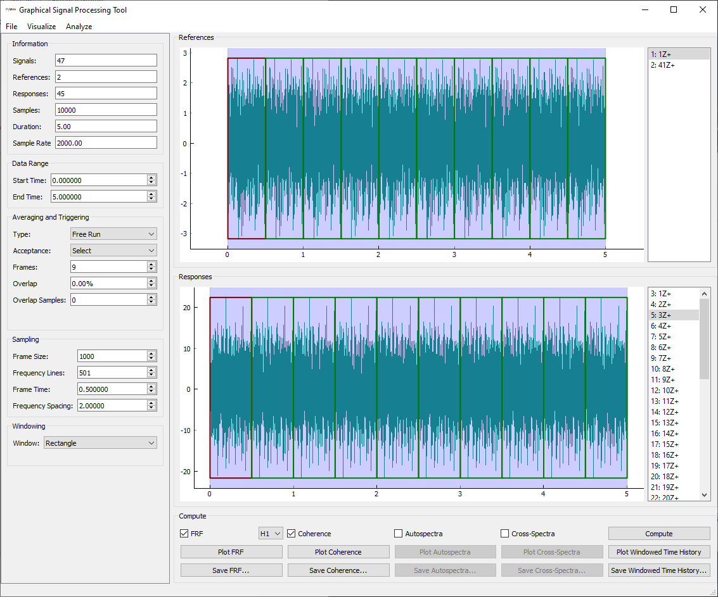Open the Analyze menu
Image resolution: width=718 pixels, height=597 pixels.
pyautogui.click(x=79, y=27)
